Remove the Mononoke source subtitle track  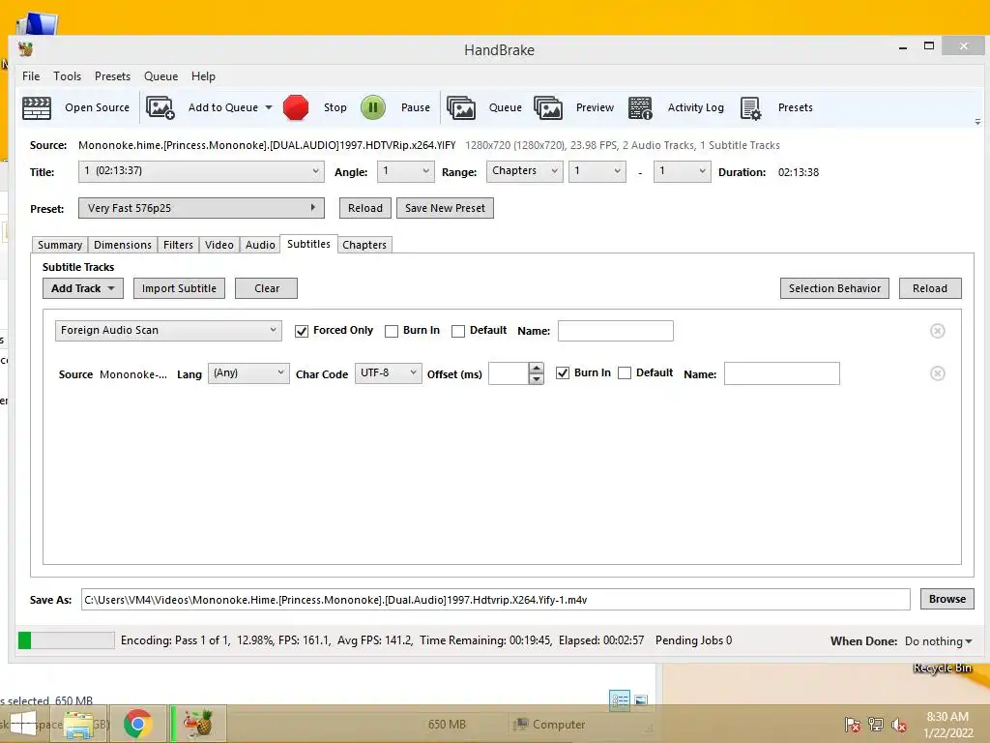[938, 373]
